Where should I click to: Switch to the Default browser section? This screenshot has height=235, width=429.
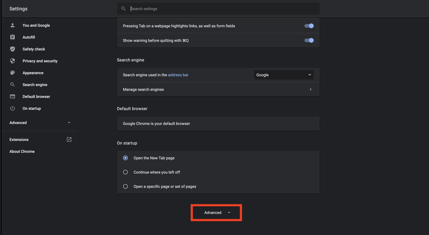[36, 96]
